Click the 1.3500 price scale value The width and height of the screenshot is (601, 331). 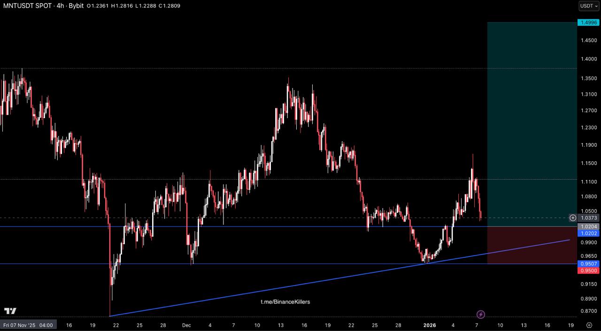(588, 78)
